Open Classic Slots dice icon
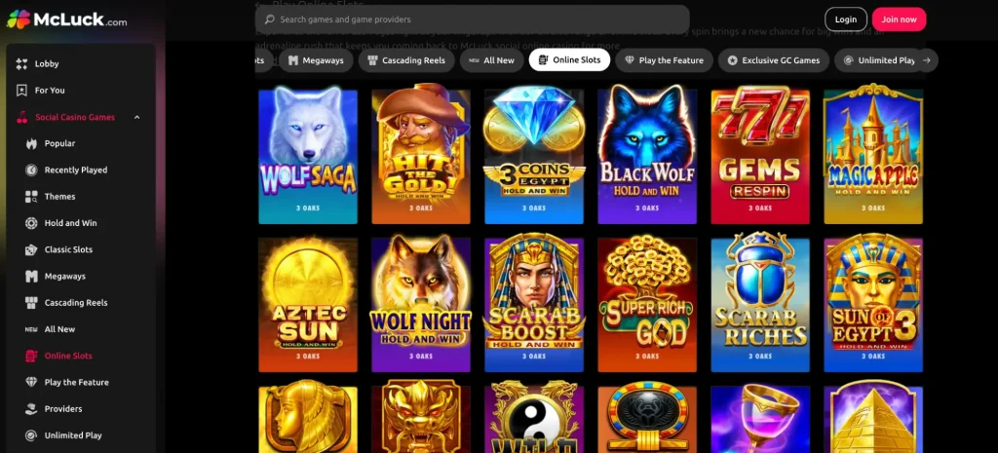998x453 pixels. click(x=31, y=250)
